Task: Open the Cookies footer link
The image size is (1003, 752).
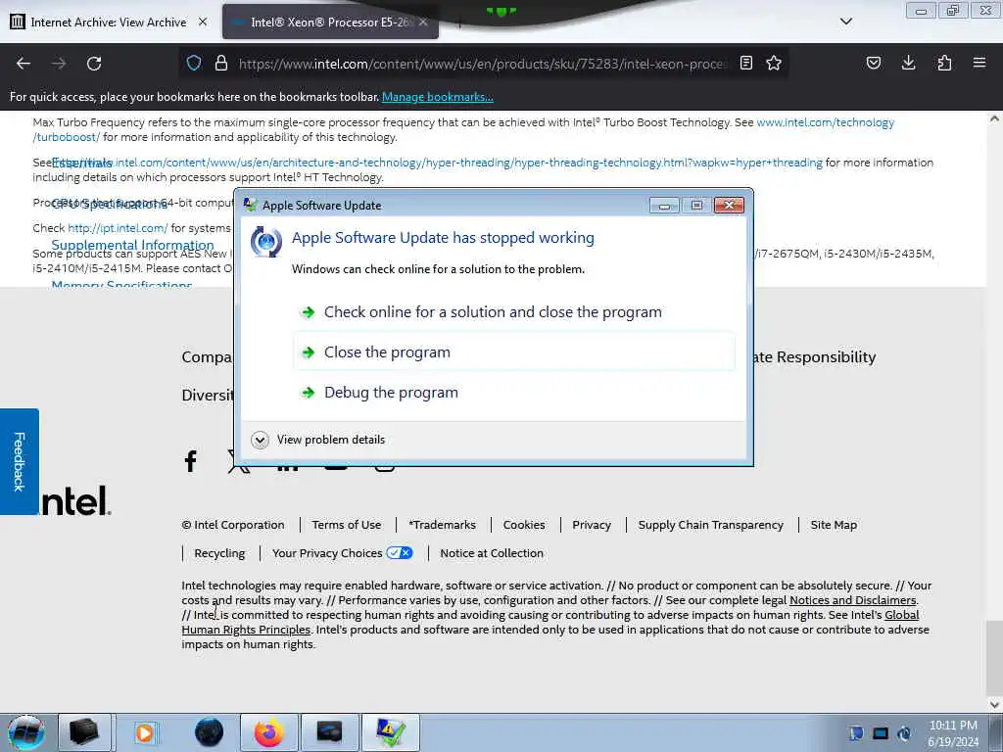Action: [x=524, y=525]
